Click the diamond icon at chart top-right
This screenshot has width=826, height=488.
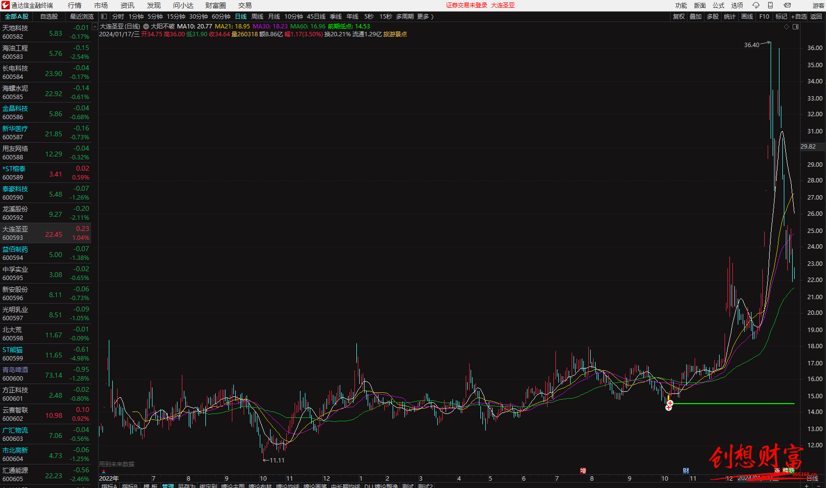787,27
